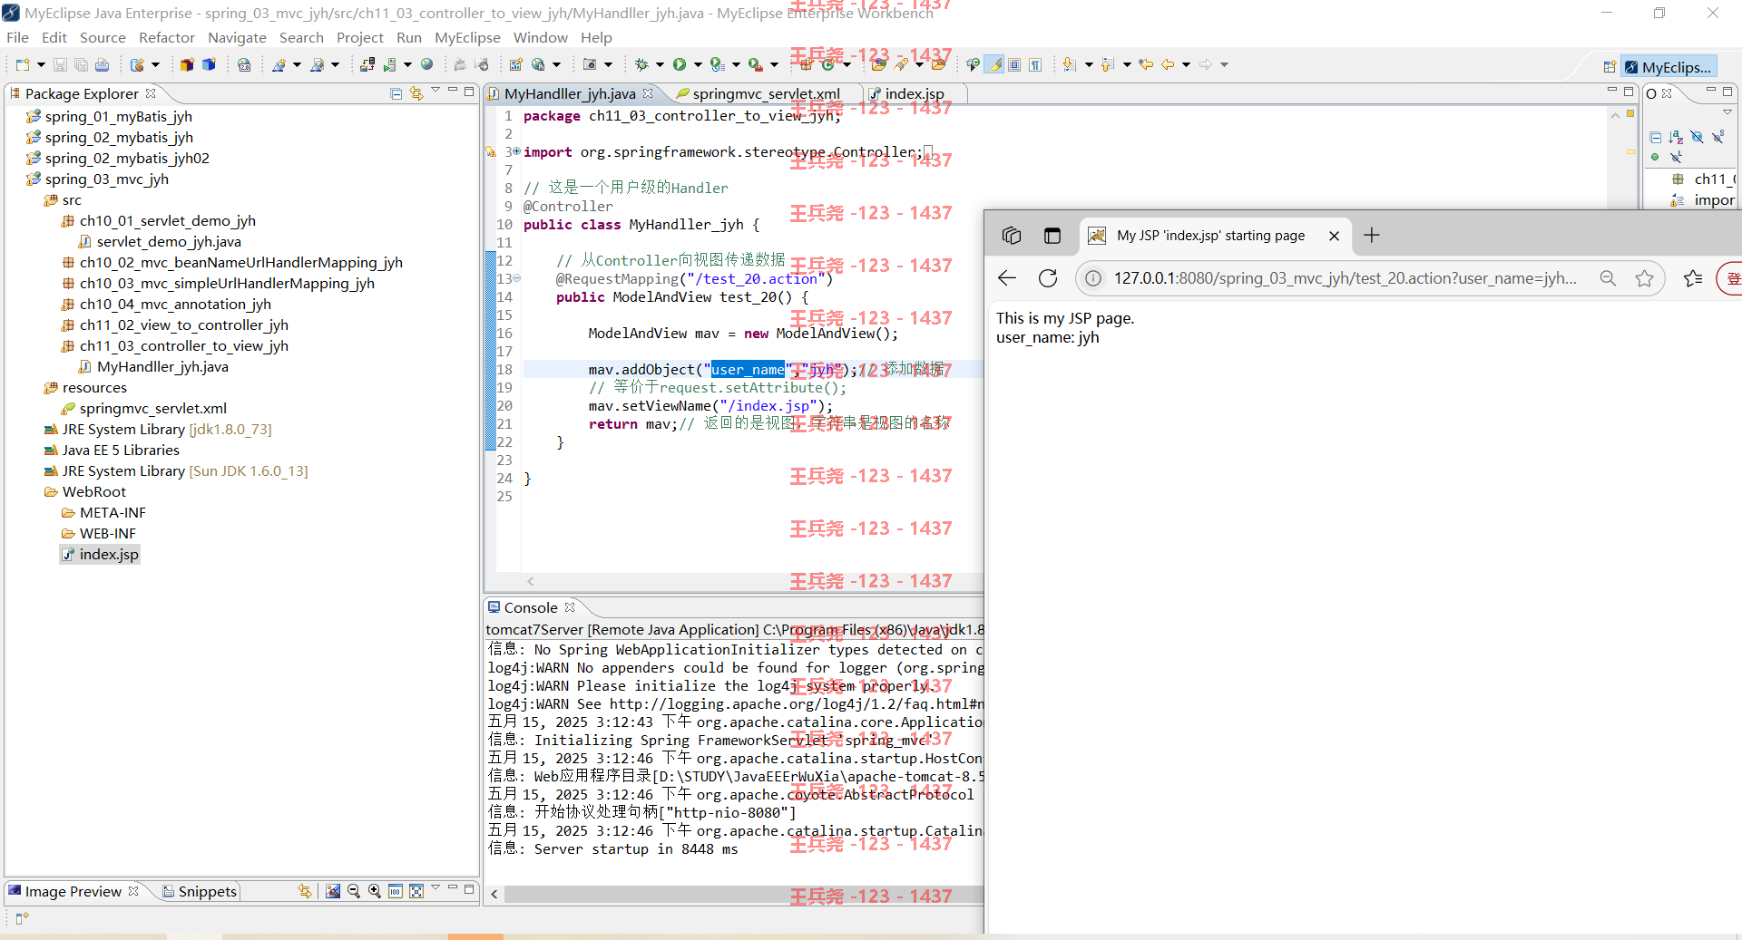Click the browser zoom magnifier icon
1742x940 pixels.
1608,278
